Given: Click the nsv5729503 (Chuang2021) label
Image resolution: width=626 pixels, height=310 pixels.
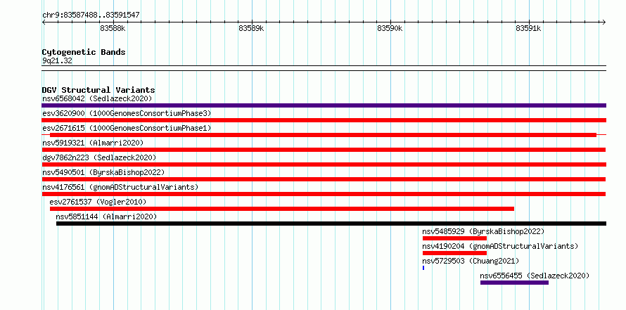Looking at the screenshot, I should tap(471, 261).
